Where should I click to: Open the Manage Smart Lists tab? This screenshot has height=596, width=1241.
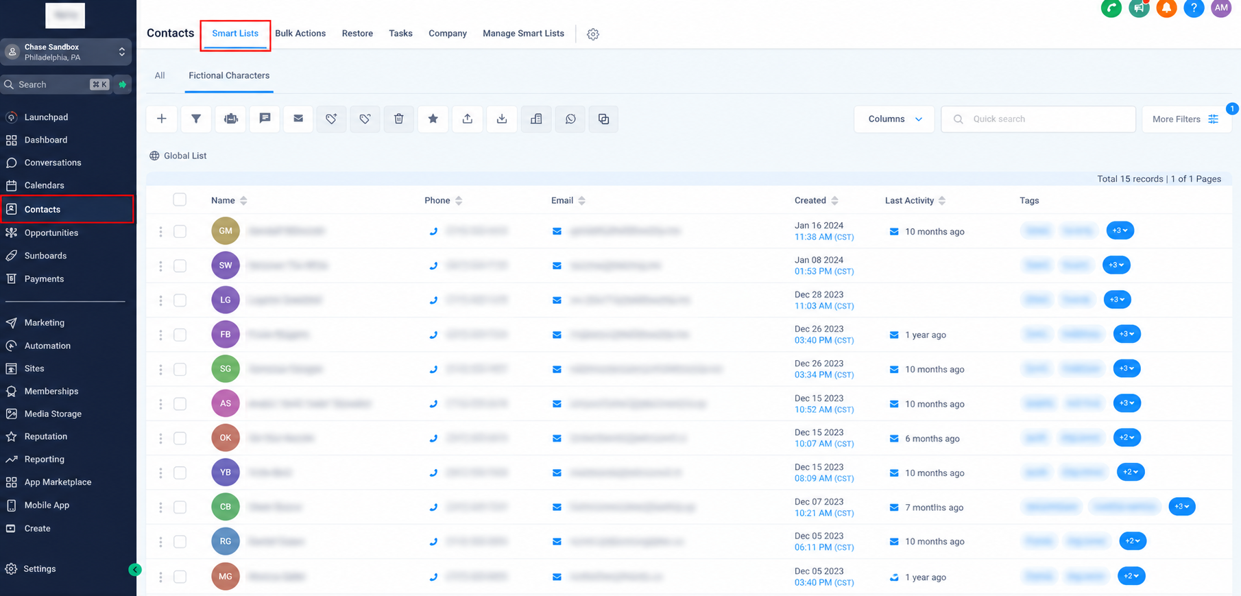coord(523,33)
